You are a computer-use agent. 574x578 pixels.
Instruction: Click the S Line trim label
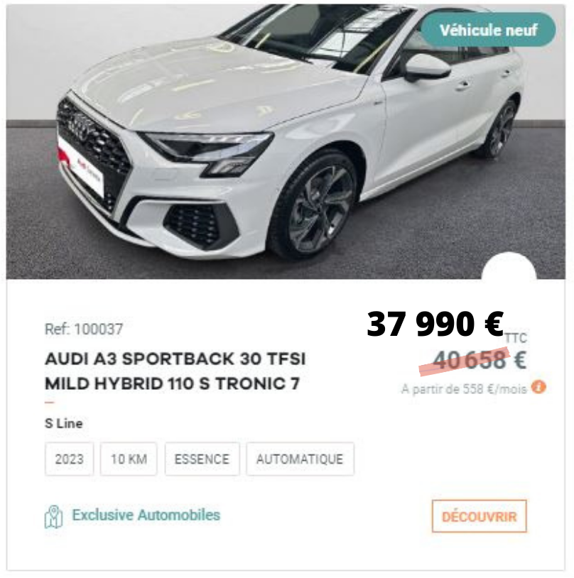(64, 423)
